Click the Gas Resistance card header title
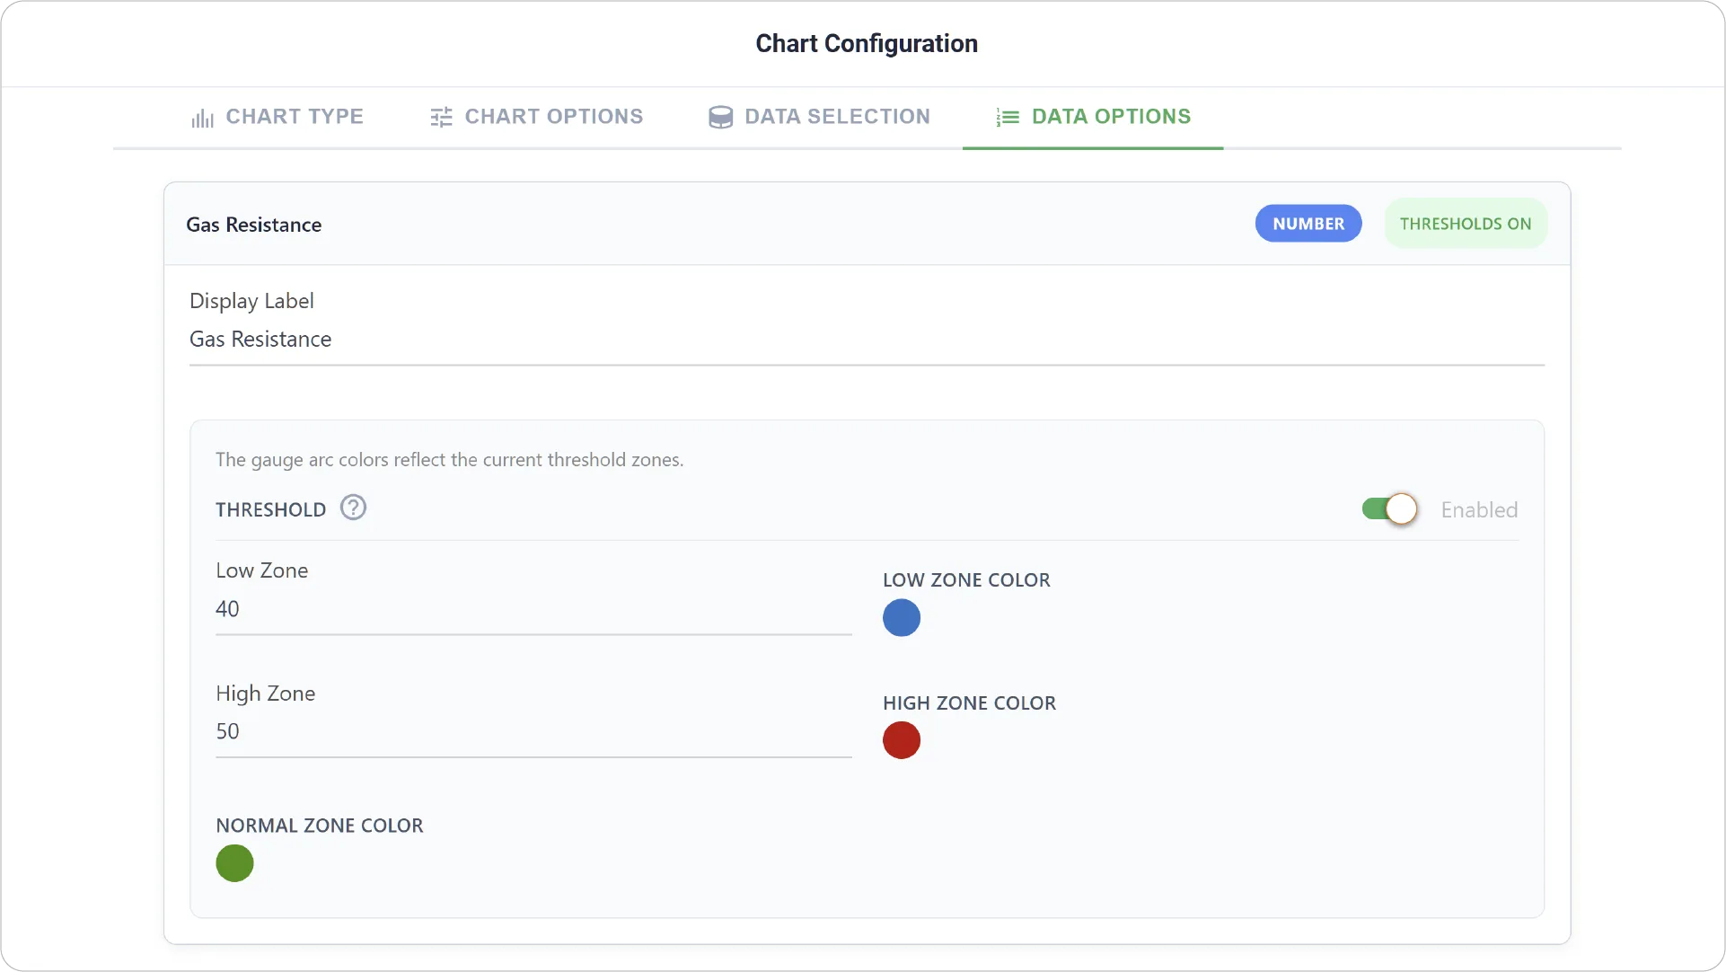The height and width of the screenshot is (972, 1726). point(254,225)
